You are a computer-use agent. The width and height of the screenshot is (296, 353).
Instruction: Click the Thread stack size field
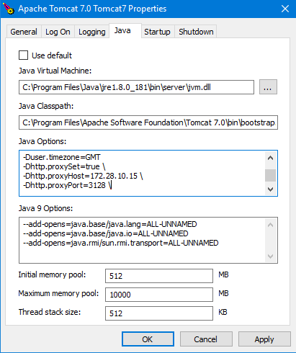pyautogui.click(x=159, y=313)
